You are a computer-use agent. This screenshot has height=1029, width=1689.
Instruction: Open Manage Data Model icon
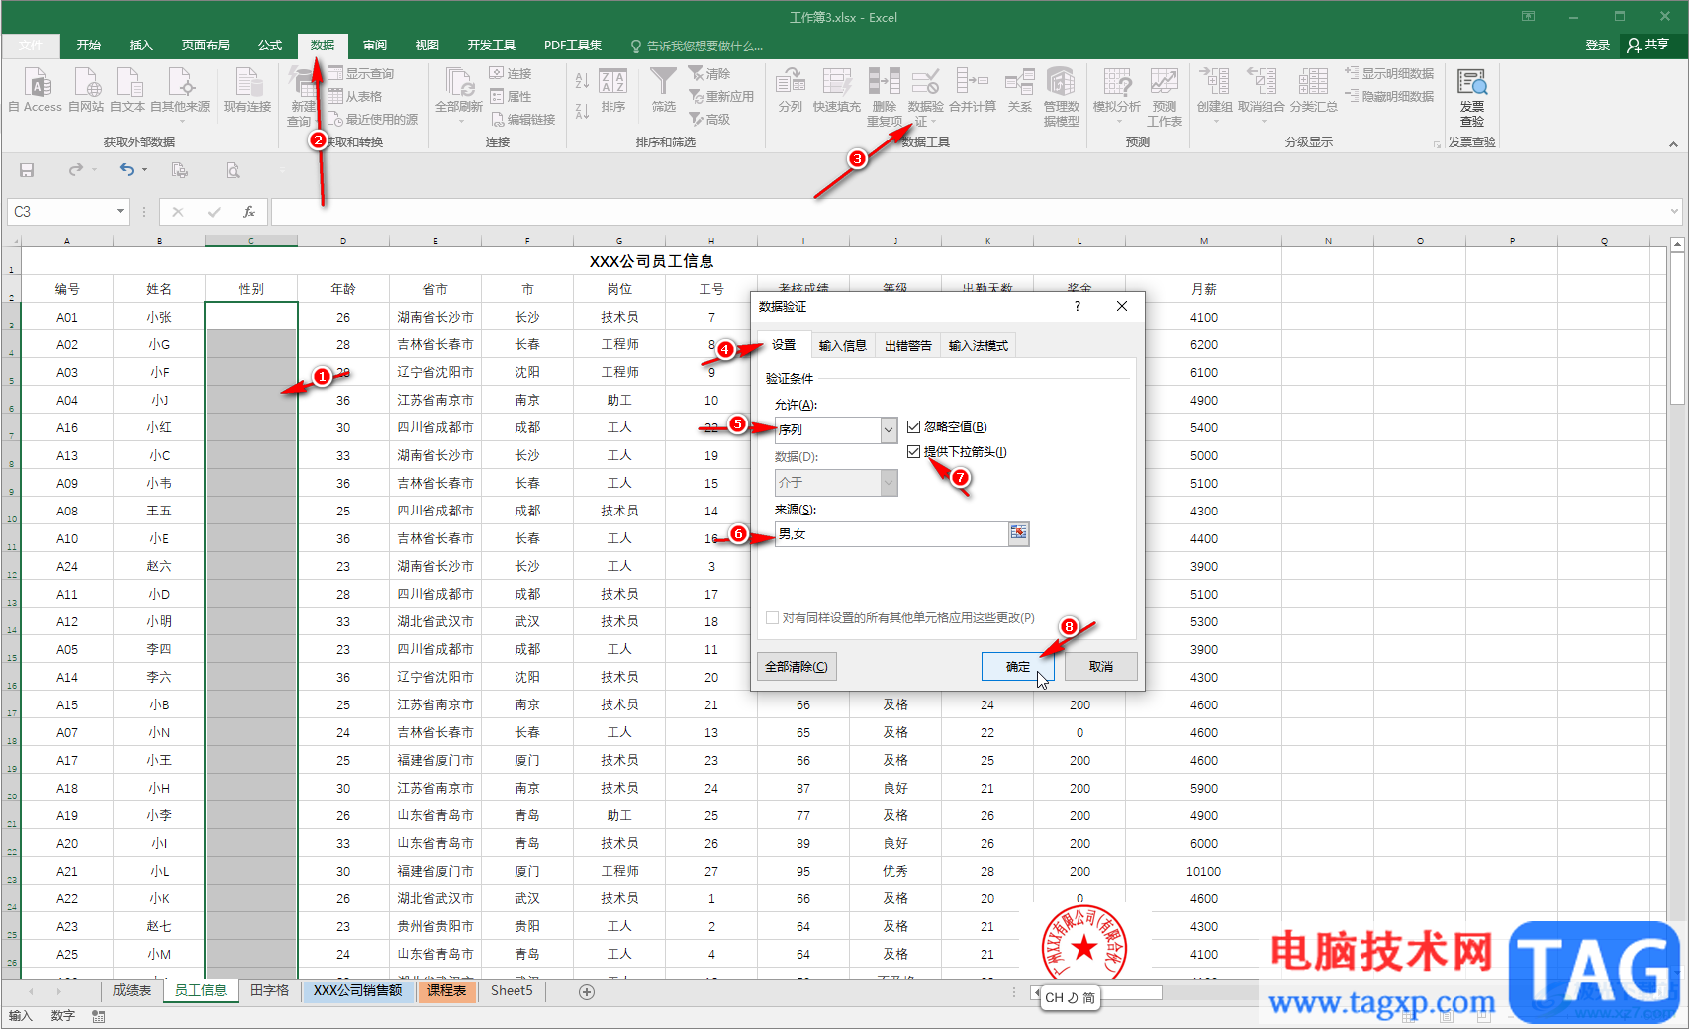[x=1061, y=82]
